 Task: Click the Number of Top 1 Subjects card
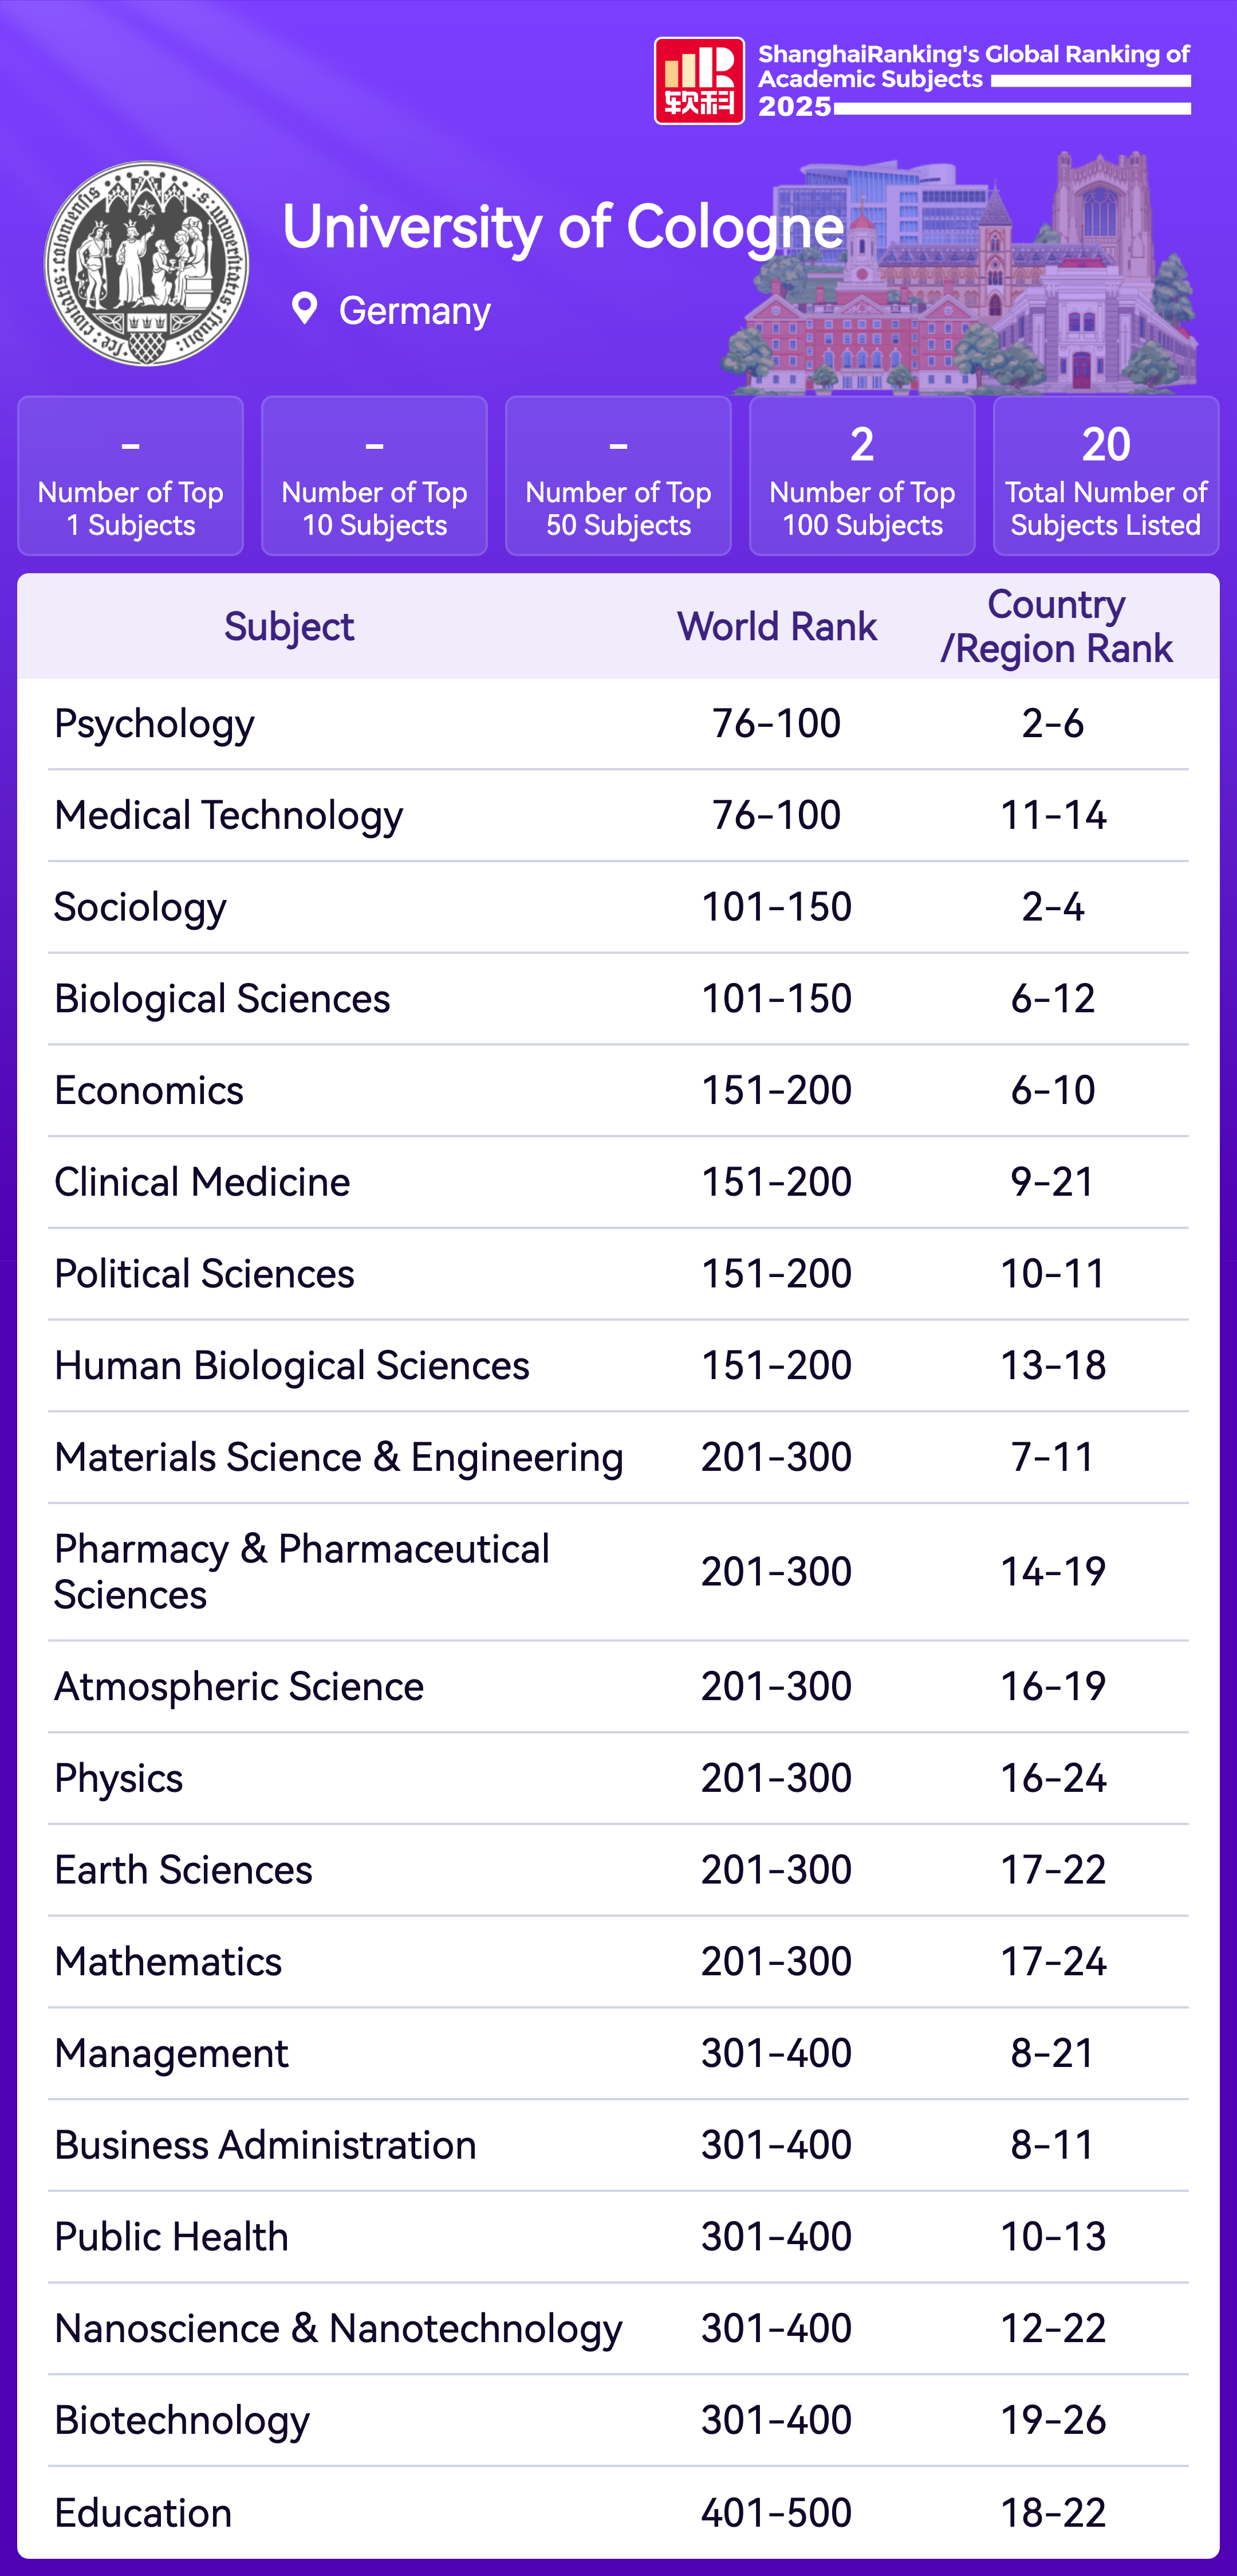[131, 476]
